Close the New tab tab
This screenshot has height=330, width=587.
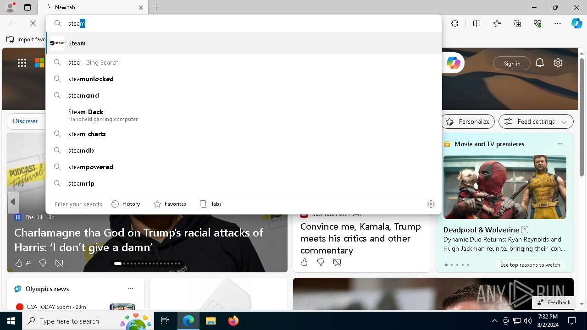coord(141,7)
